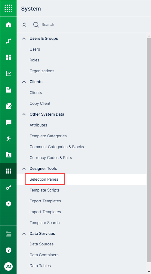The height and width of the screenshot is (274, 151).
Task: Open the line chart analytics icon
Action: (x=8, y=73)
